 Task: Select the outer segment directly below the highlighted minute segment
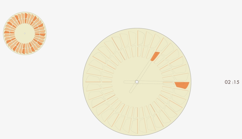point(180,92)
